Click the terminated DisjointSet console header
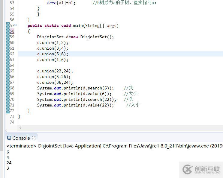This screenshot has height=178, width=223. click(115, 146)
